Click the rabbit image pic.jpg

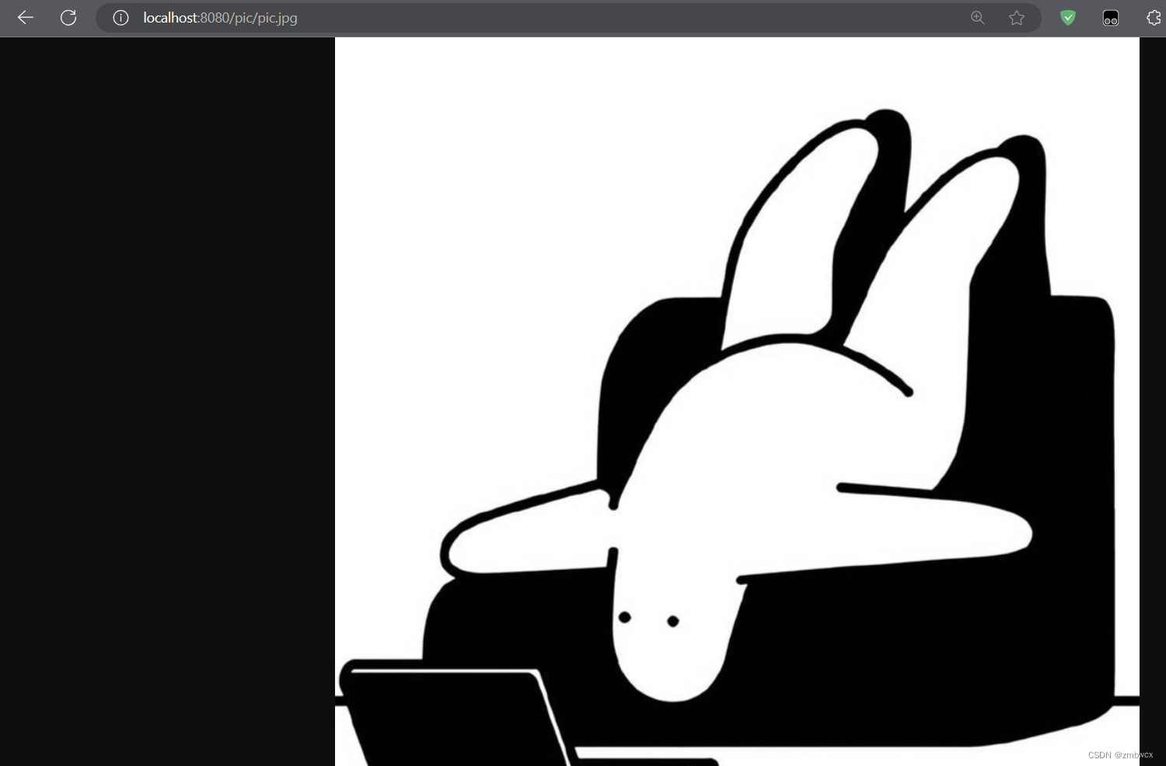737,401
